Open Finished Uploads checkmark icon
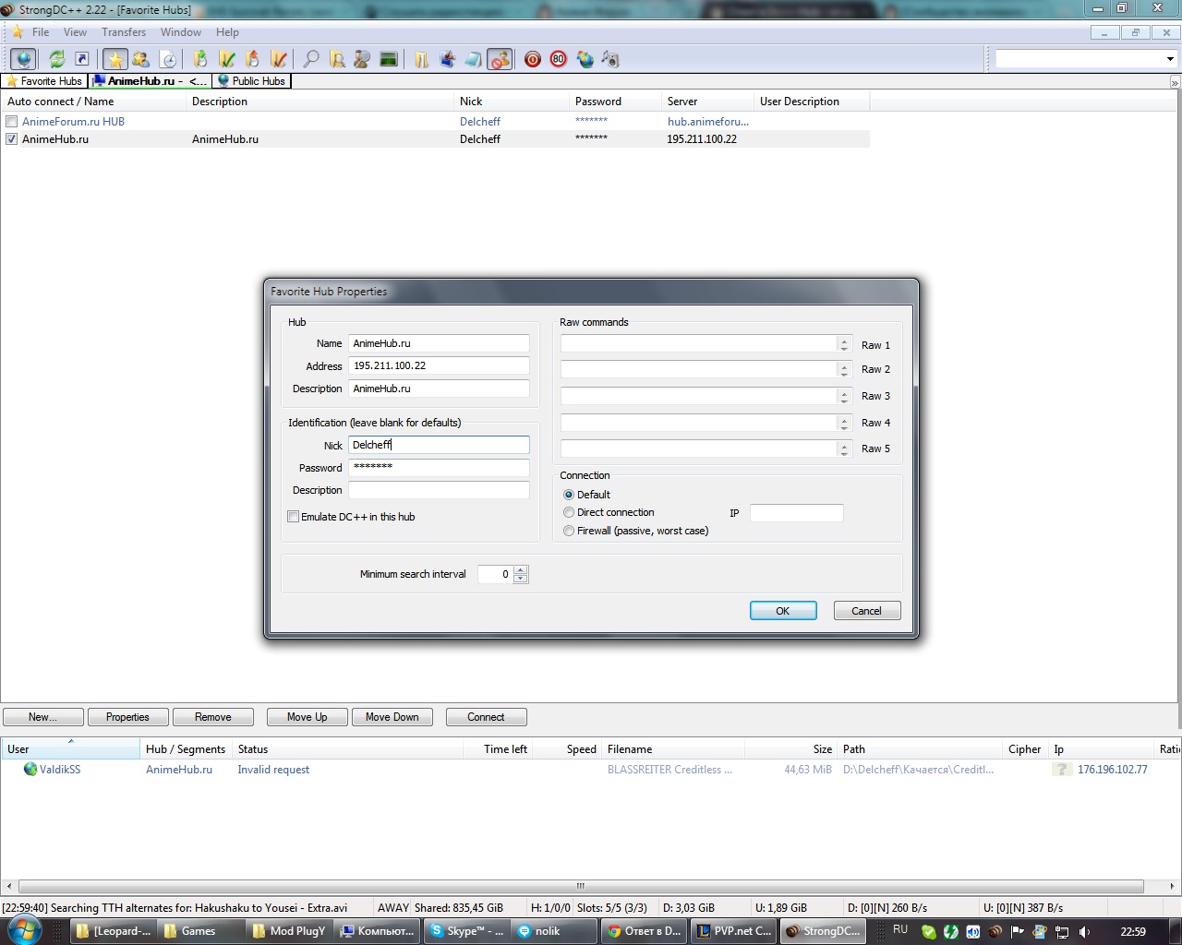The image size is (1182, 945). [278, 59]
